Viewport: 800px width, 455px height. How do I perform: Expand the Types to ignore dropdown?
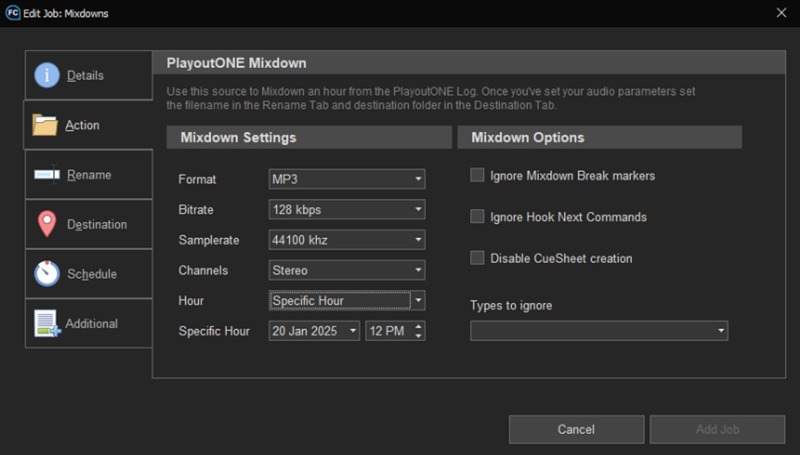click(599, 331)
